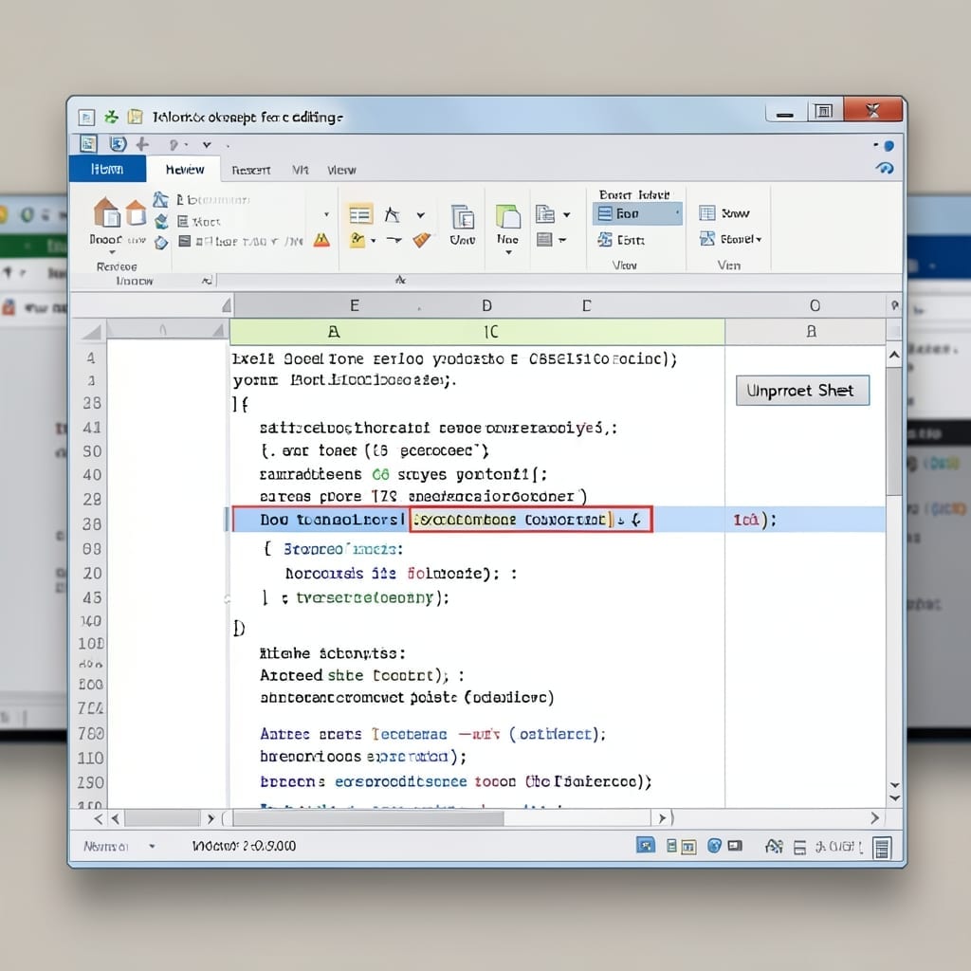
Task: Click the sheet navigation left arrow at bottom left
Action: pos(99,818)
